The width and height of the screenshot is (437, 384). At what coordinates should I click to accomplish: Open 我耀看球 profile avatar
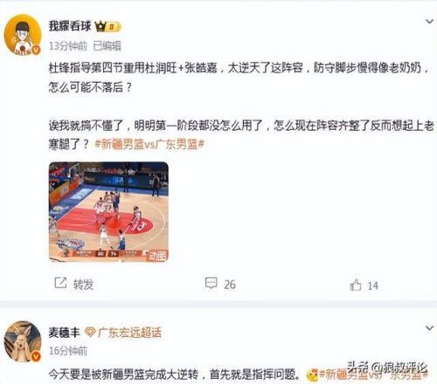point(23,35)
